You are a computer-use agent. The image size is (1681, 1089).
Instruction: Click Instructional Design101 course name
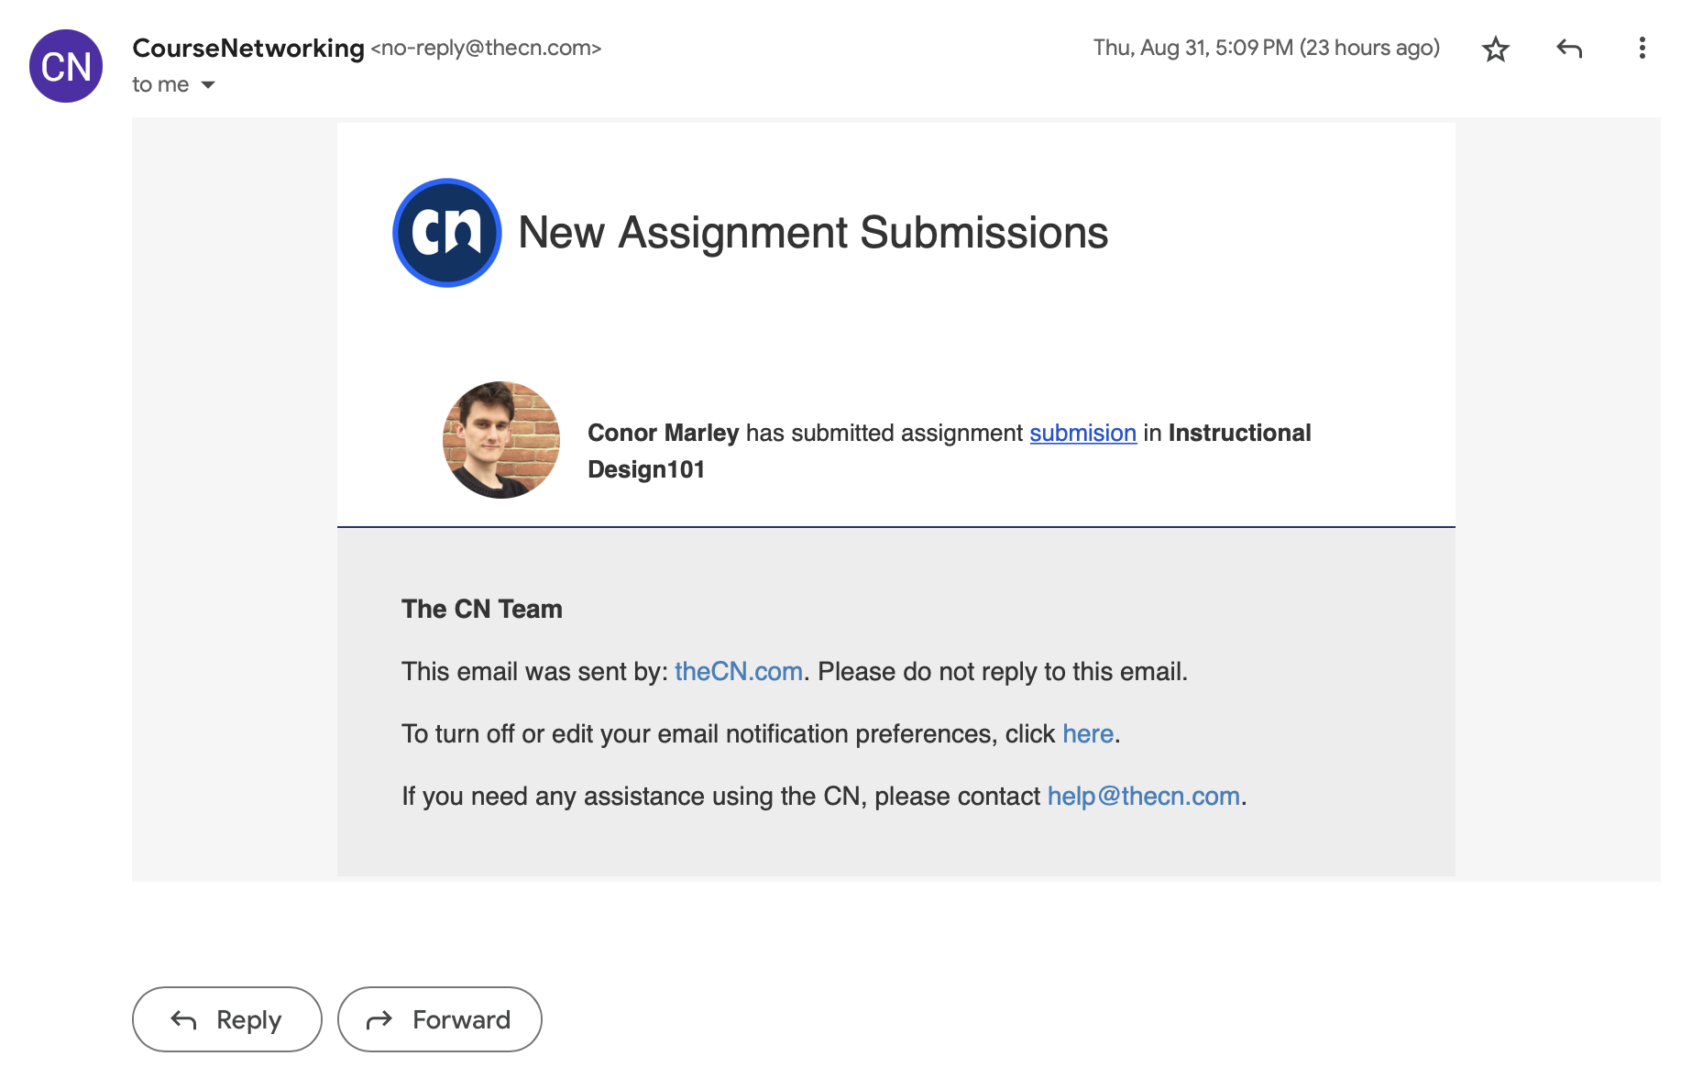point(949,451)
